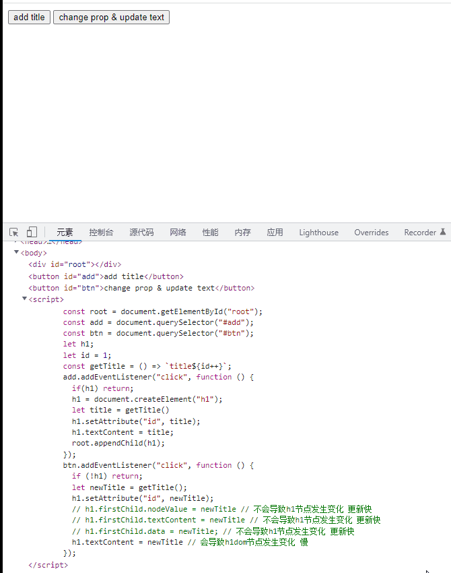This screenshot has height=573, width=451.
Task: Click the line const btn = document.querySelector("#btn")
Action: [x=158, y=333]
